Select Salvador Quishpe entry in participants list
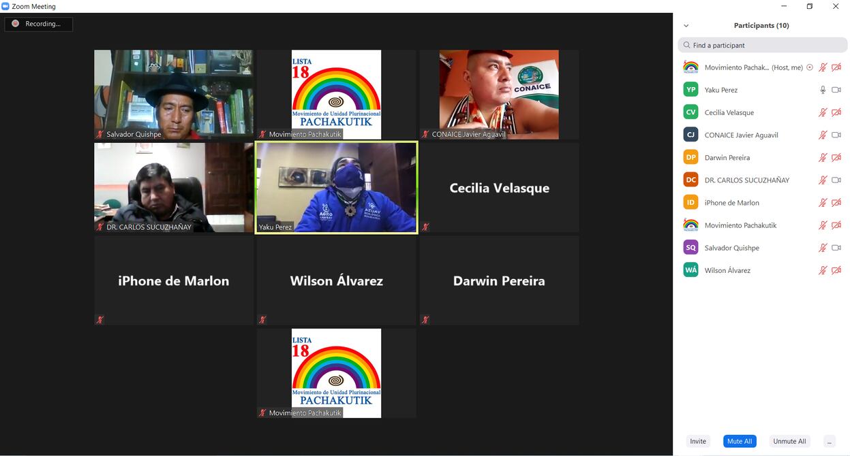 point(731,248)
